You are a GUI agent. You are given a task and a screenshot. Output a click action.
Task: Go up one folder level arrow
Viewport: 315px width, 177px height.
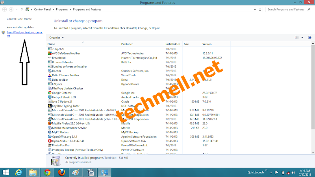22,9
